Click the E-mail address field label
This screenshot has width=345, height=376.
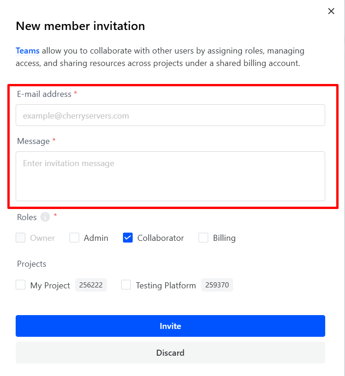click(44, 94)
